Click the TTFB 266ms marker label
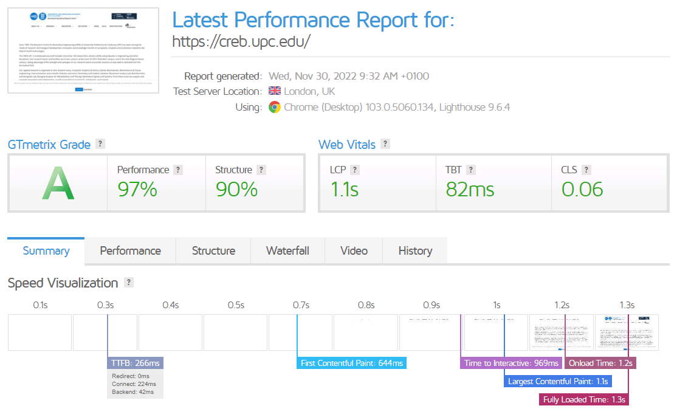Image resolution: width=677 pixels, height=417 pixels. coord(136,364)
